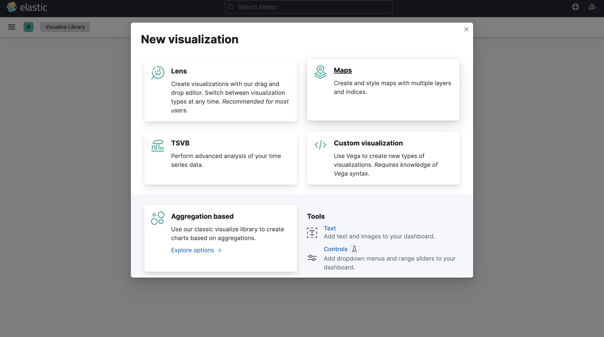
Task: Click the experimental beaker badge beside Controls
Action: pyautogui.click(x=354, y=249)
